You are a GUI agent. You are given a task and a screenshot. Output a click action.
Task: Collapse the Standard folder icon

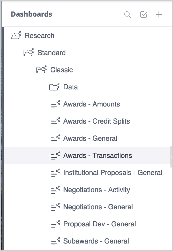[29, 52]
